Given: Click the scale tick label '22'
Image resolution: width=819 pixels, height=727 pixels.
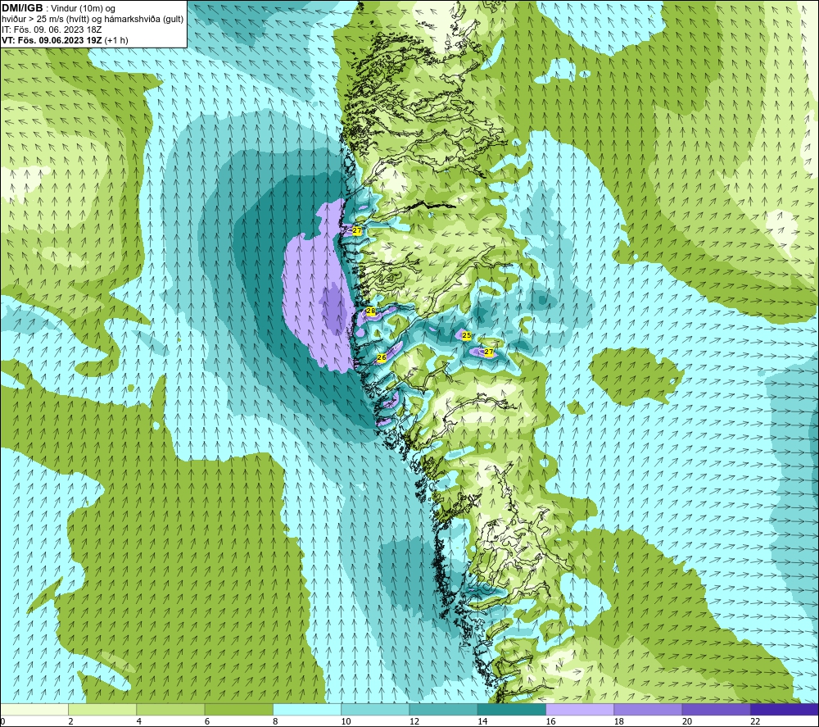Looking at the screenshot, I should (x=755, y=722).
